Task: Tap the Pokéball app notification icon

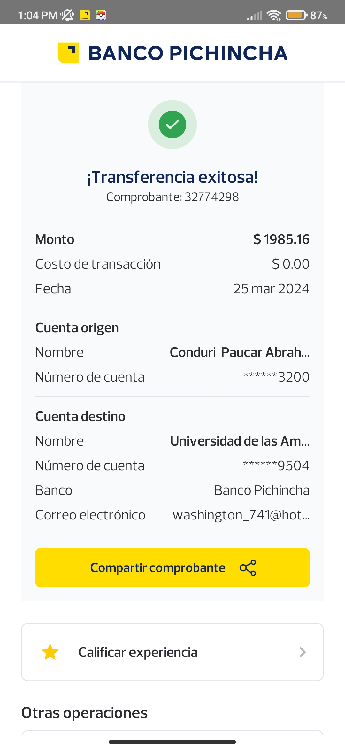Action: click(x=101, y=15)
